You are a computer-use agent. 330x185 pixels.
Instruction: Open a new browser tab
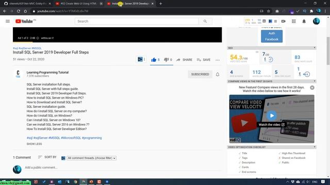(x=160, y=4)
